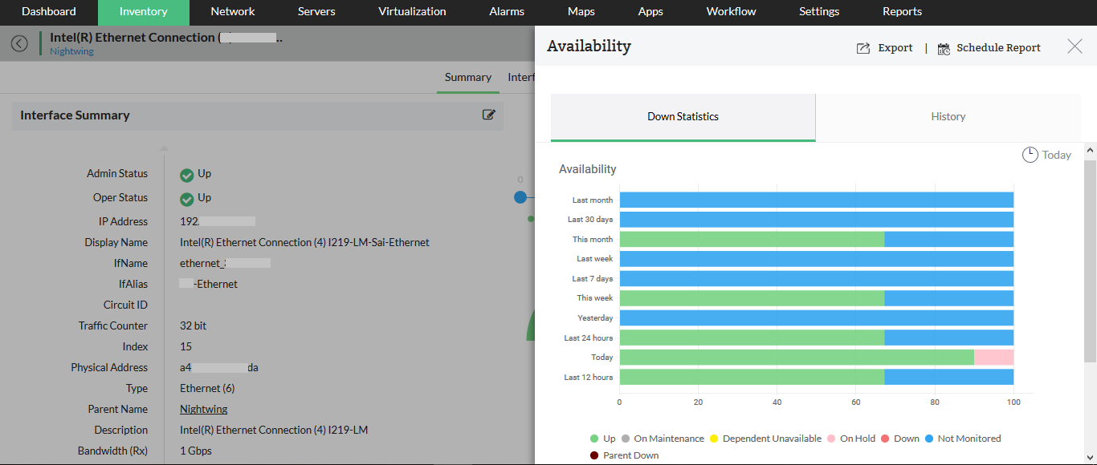Screen dimensions: 1097x465
Task: Open Export options for the Availability report
Action: point(884,47)
